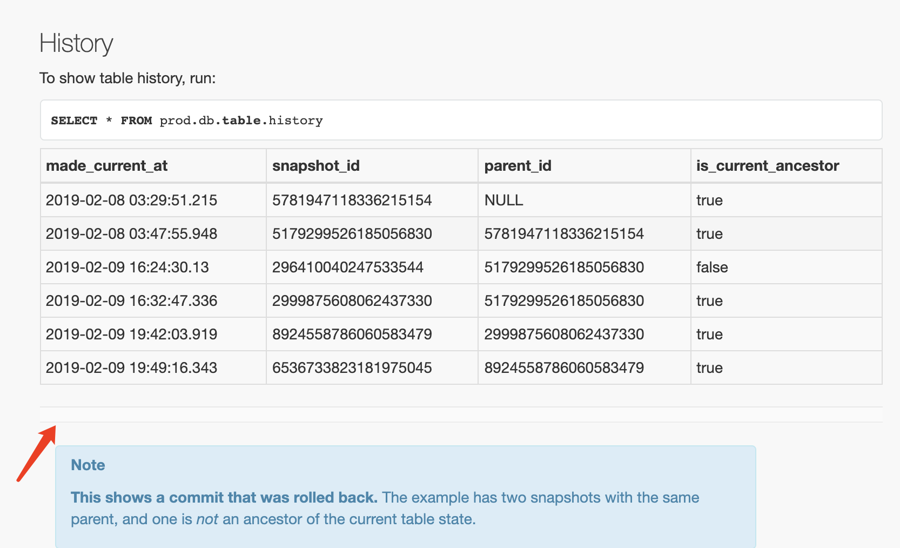Click snapshot_id 8924558786060583479 in the snapshot_id column
Viewport: 900px width, 548px height.
[x=352, y=334]
